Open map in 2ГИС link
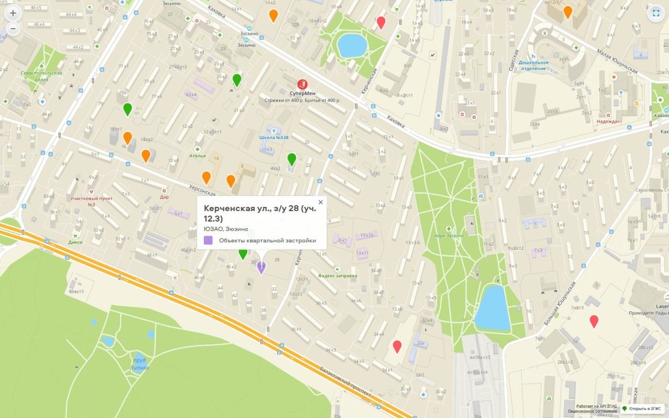669x418 pixels. click(x=645, y=408)
